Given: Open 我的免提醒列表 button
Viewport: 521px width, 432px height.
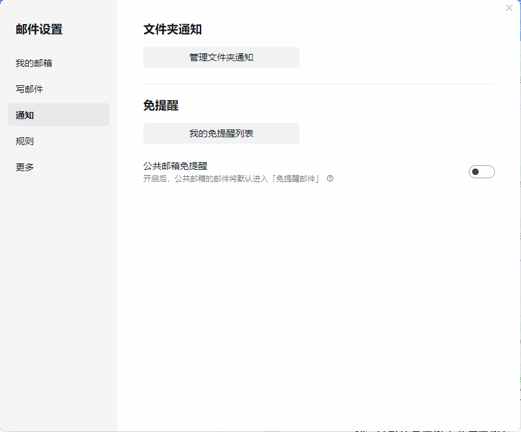Looking at the screenshot, I should (221, 133).
